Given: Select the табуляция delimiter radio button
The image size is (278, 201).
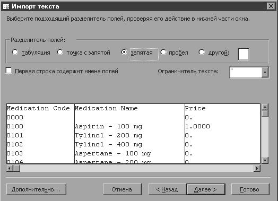Looking at the screenshot, I should pos(15,53).
